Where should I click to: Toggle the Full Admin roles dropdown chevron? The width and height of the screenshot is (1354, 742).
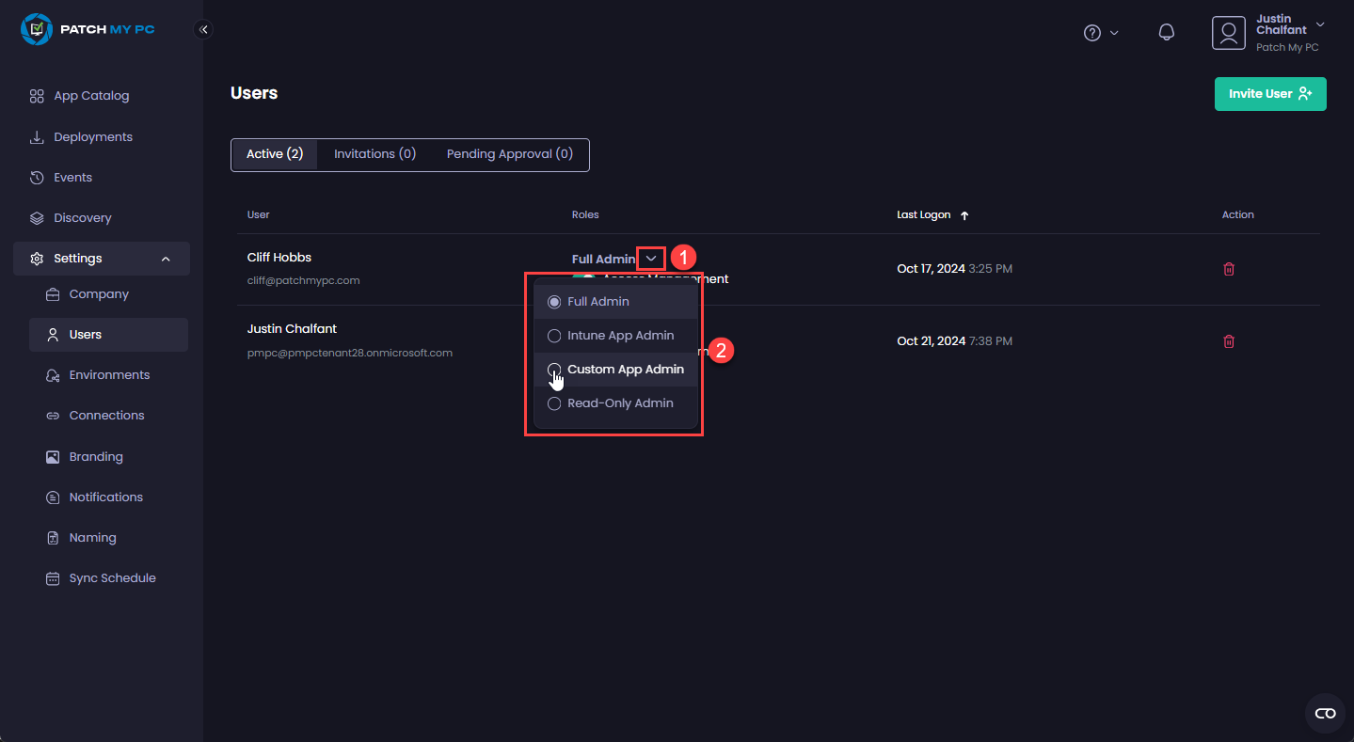point(650,259)
